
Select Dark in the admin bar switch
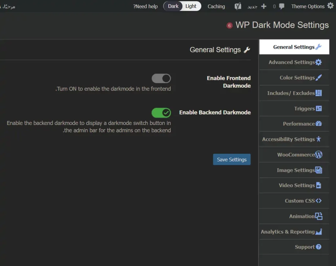tap(173, 6)
